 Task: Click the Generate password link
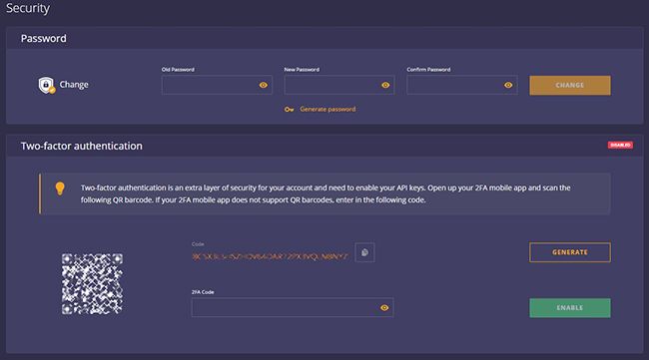pos(327,109)
